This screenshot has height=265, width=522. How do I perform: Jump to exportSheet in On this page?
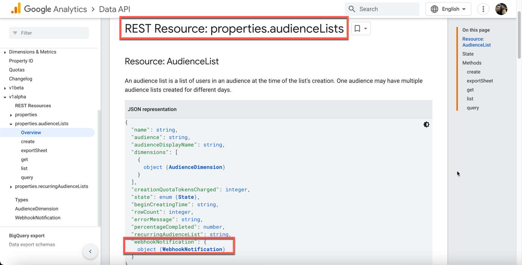coord(480,81)
